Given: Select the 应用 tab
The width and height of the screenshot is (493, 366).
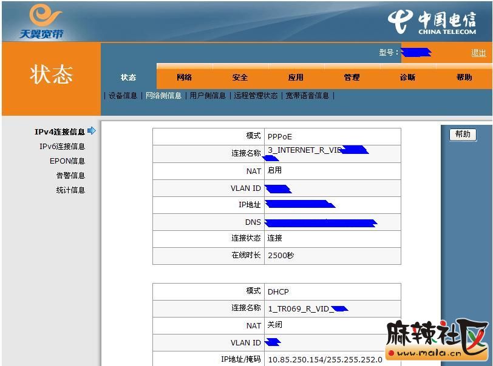Looking at the screenshot, I should [x=296, y=78].
